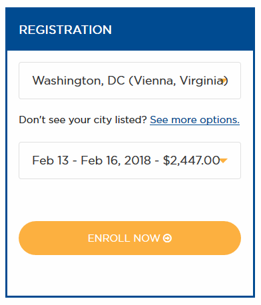
Task: Follow the See more options link
Action: click(x=194, y=120)
